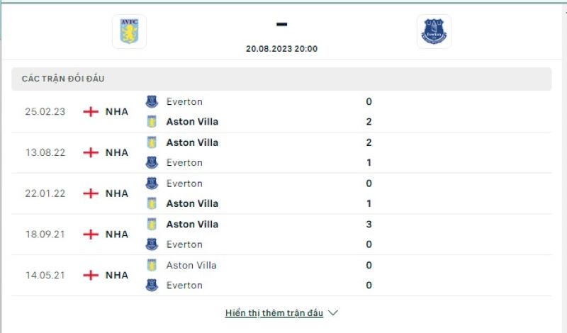Select Aston Villa name in 14.05.21 match
This screenshot has width=567, height=333.
(x=191, y=265)
